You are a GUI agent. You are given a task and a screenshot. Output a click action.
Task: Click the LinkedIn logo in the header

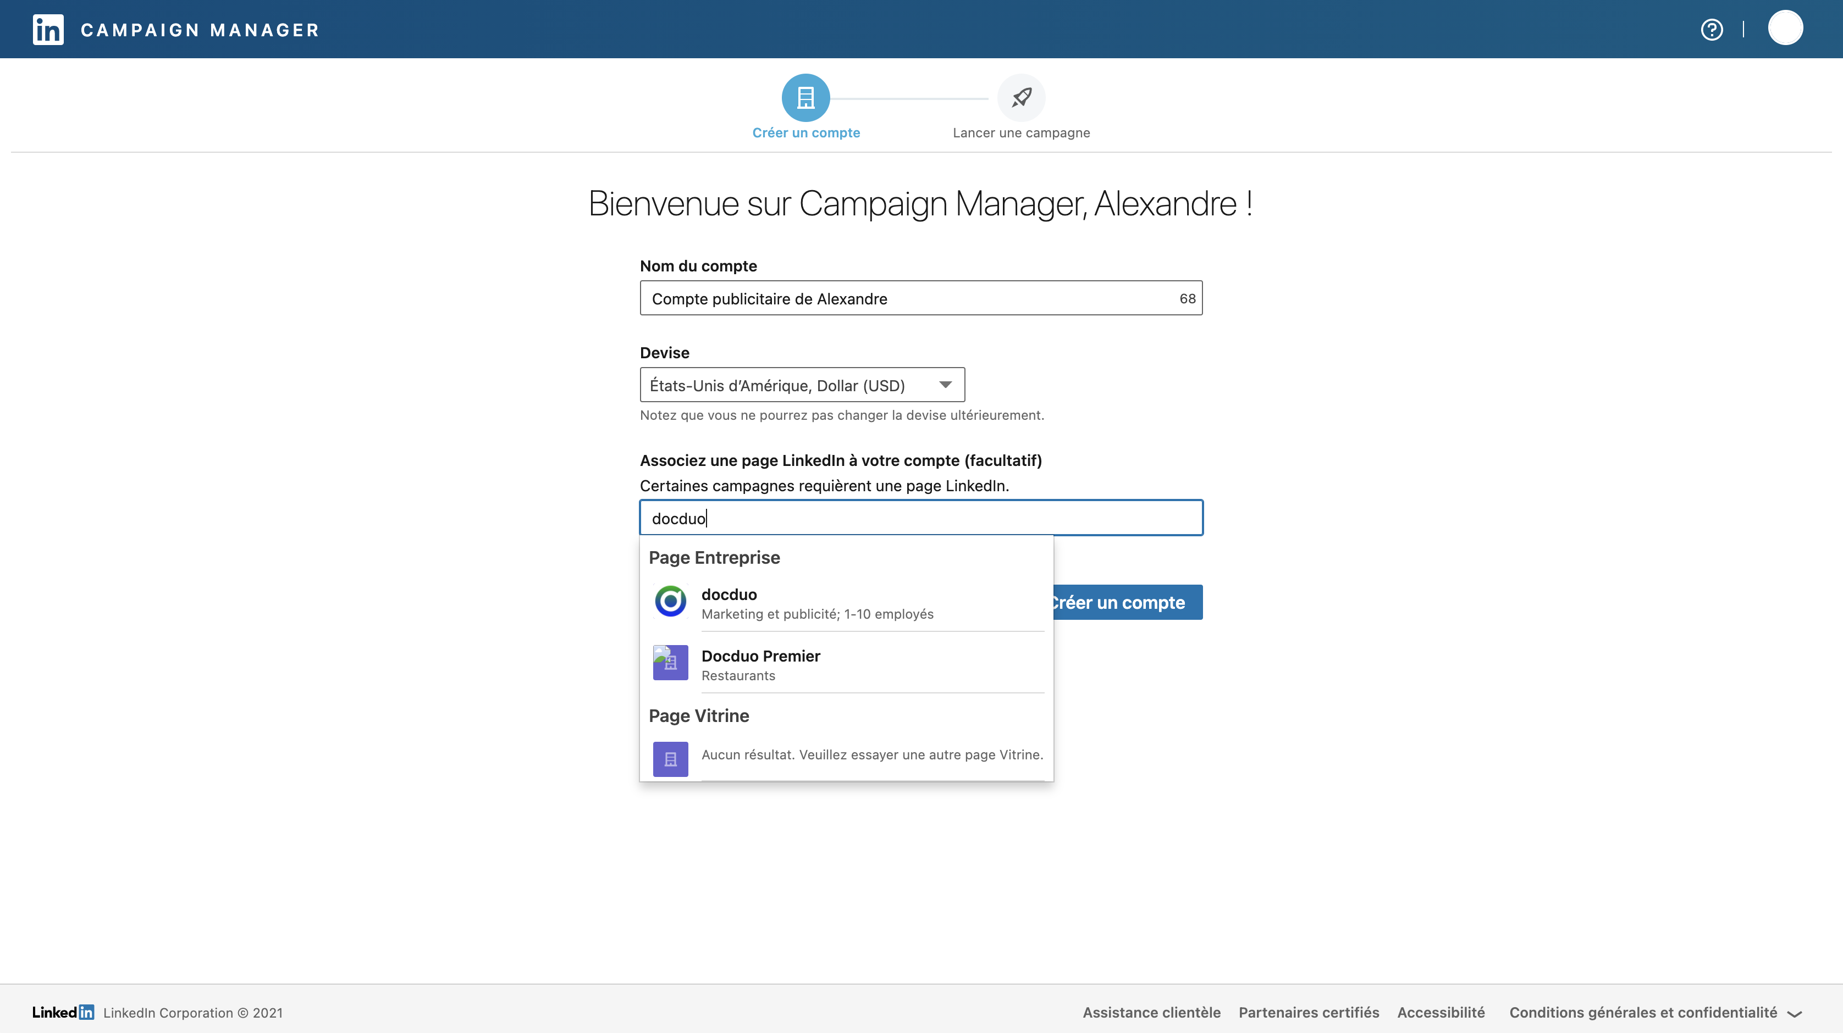tap(48, 29)
